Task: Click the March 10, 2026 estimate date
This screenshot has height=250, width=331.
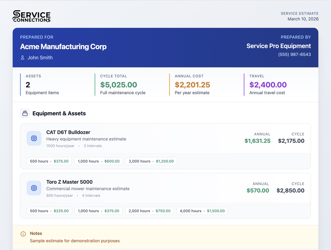Action: [303, 19]
